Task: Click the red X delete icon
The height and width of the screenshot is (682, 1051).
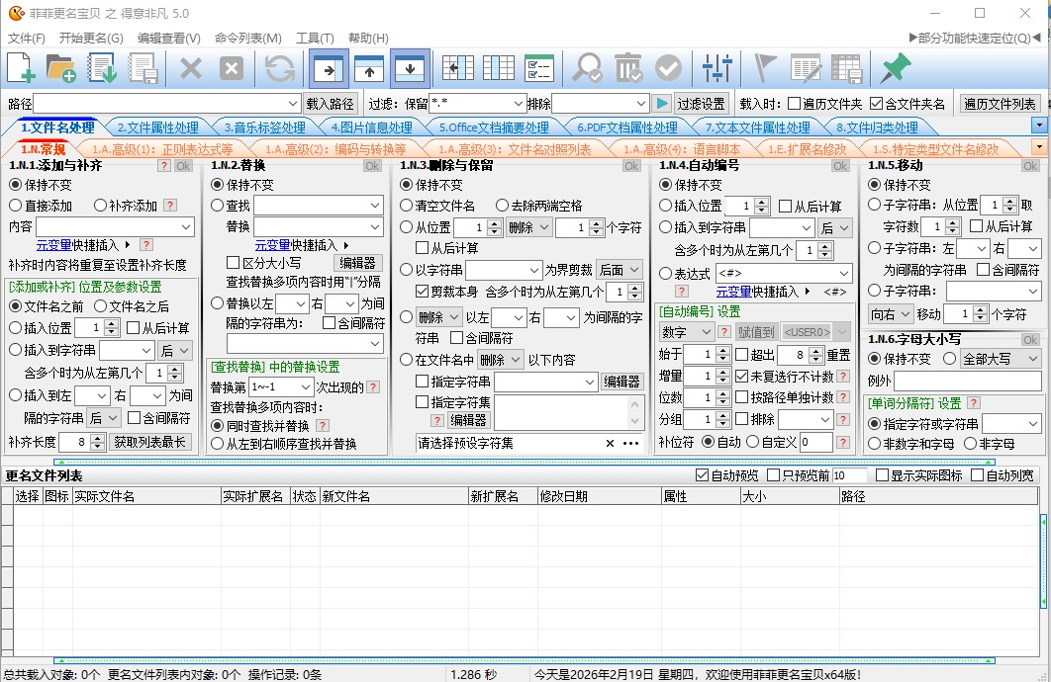Action: pos(190,68)
